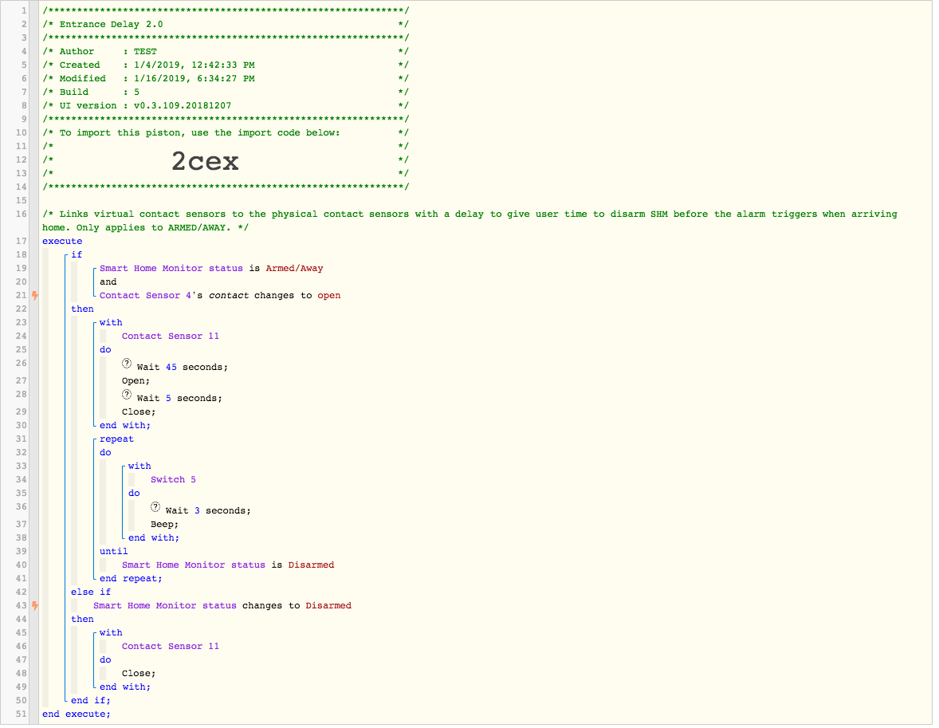This screenshot has width=939, height=728.
Task: Click the Wait 5 seconds task
Action: click(x=179, y=399)
